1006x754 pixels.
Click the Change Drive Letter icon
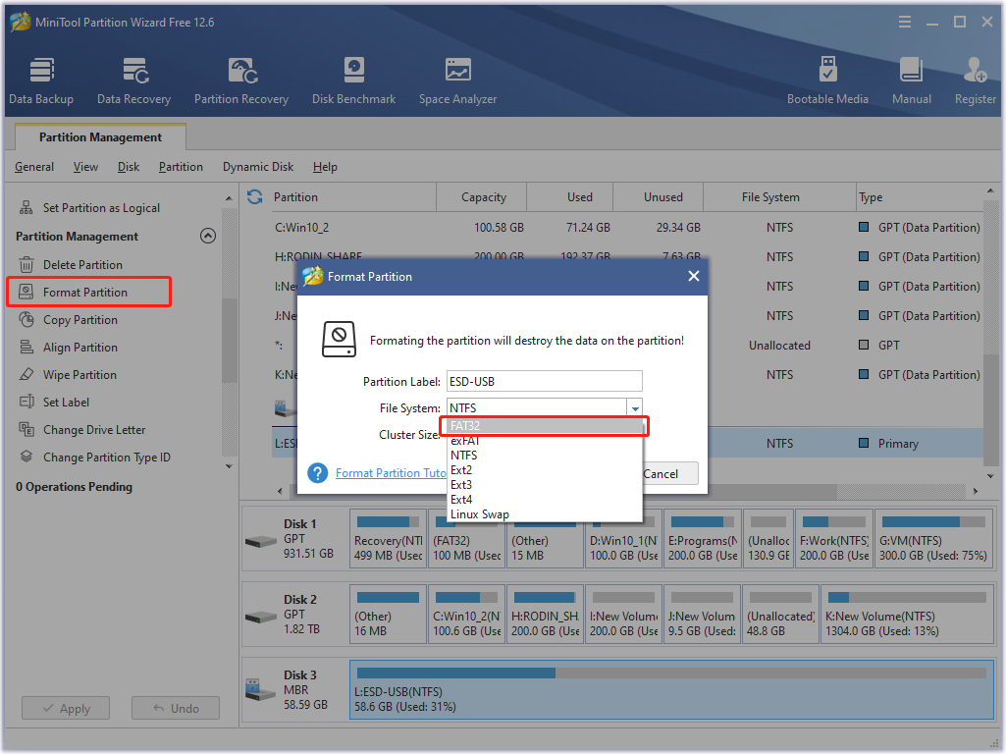(x=26, y=429)
